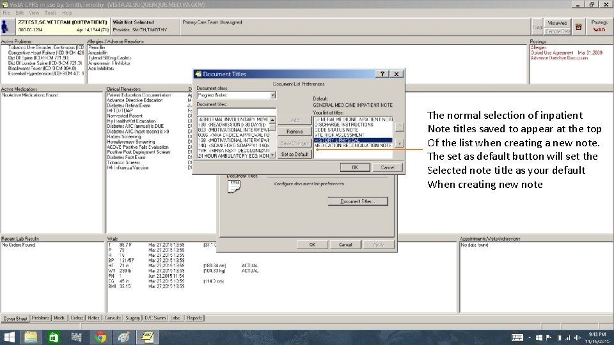614x345 pixels.
Task: Open the Document class dropdown
Action: tap(272, 95)
